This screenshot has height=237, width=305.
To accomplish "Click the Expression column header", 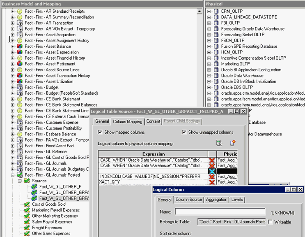I will (153, 154).
